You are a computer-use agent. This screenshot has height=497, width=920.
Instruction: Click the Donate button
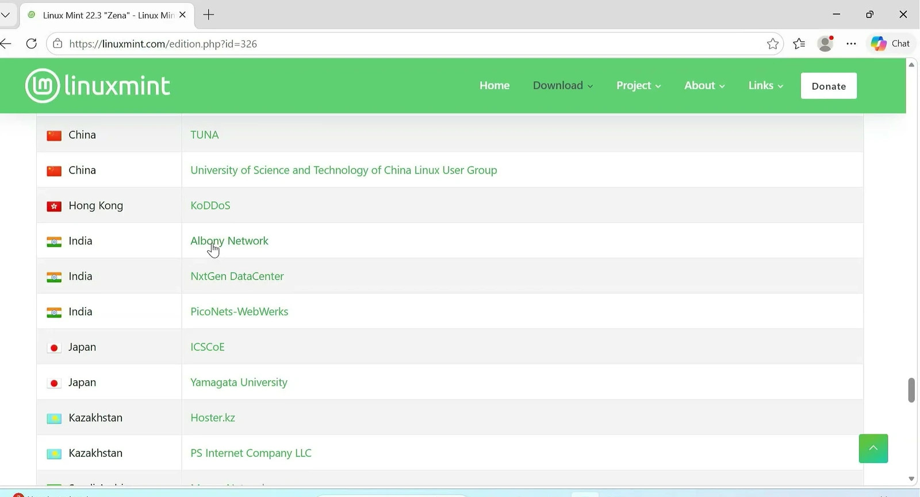coord(829,86)
